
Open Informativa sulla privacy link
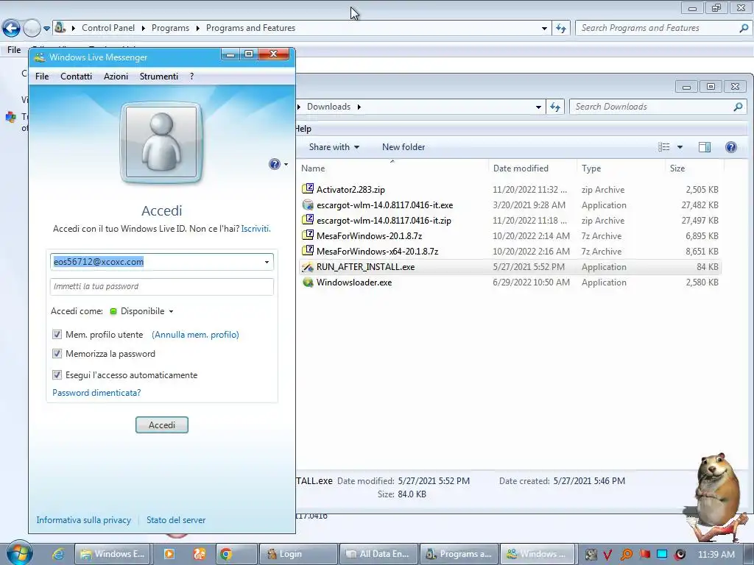click(x=84, y=520)
